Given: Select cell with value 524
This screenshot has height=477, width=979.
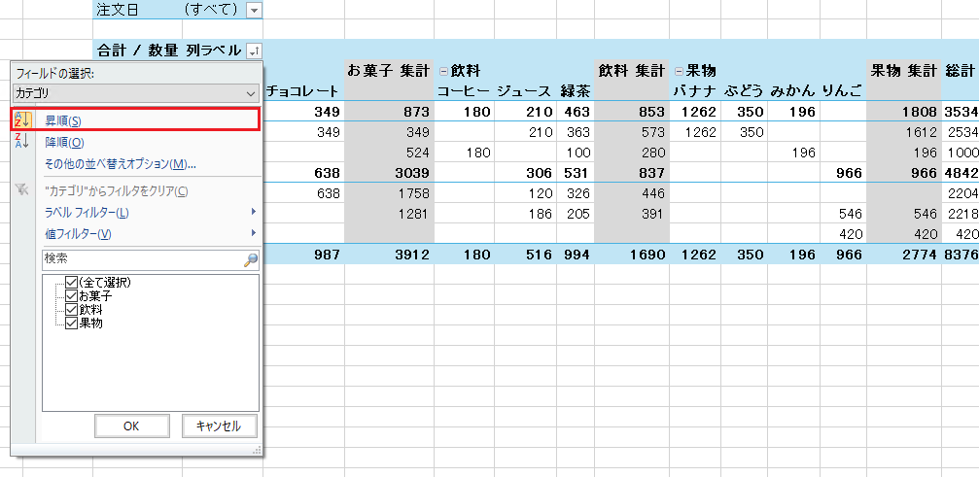Looking at the screenshot, I should (389, 153).
